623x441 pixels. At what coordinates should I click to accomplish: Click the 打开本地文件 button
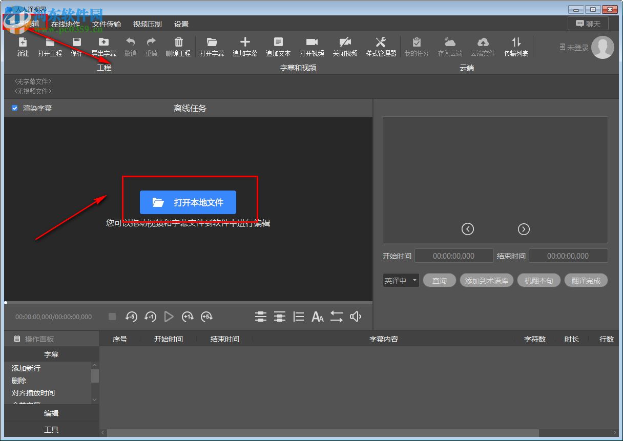point(188,202)
